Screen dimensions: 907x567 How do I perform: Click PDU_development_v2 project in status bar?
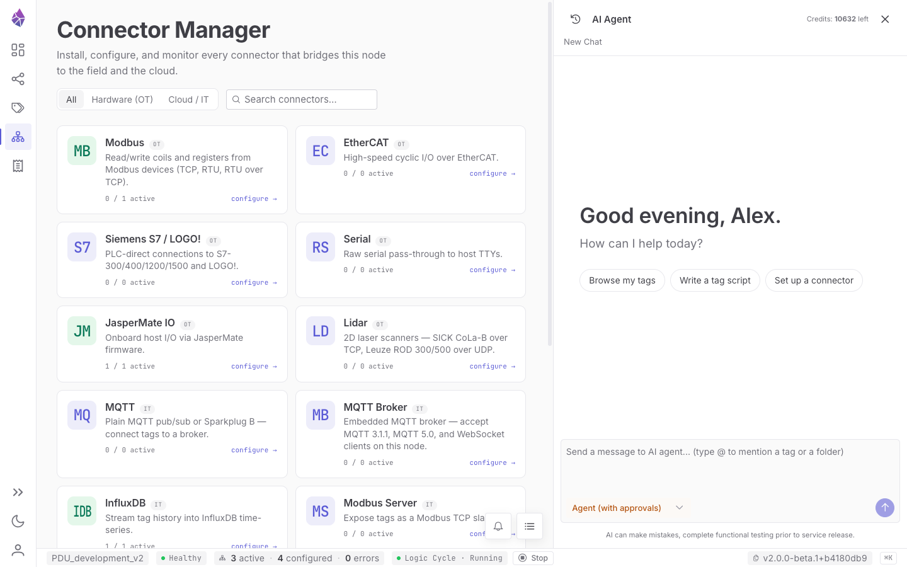point(98,558)
